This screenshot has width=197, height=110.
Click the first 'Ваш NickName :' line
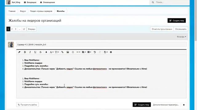click(32, 60)
